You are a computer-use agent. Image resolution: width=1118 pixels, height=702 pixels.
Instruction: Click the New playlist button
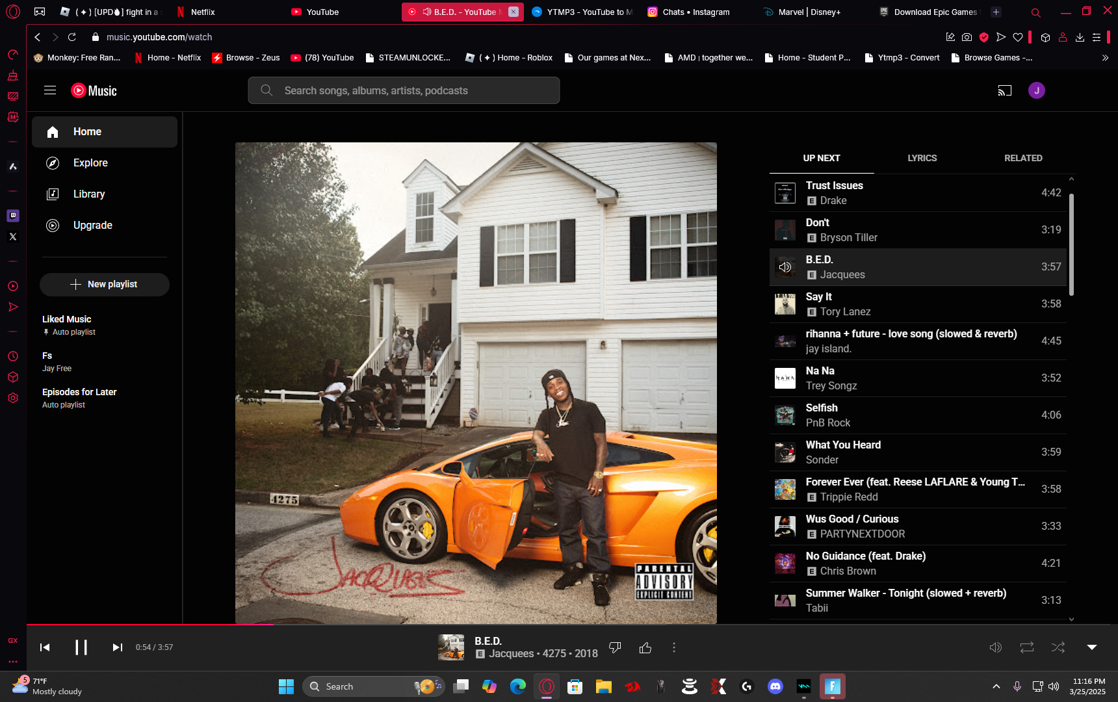pos(105,284)
